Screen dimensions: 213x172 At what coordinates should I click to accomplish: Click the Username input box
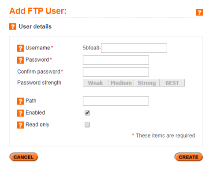coord(134,48)
